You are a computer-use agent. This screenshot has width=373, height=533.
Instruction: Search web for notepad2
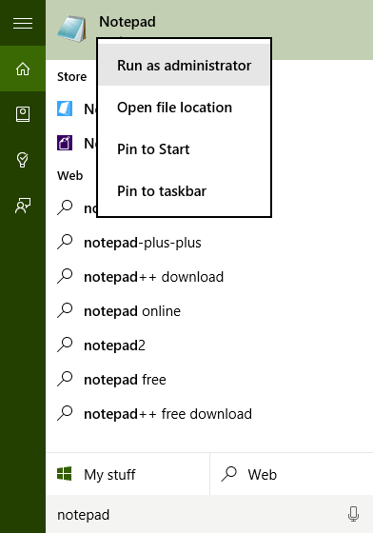click(209, 345)
